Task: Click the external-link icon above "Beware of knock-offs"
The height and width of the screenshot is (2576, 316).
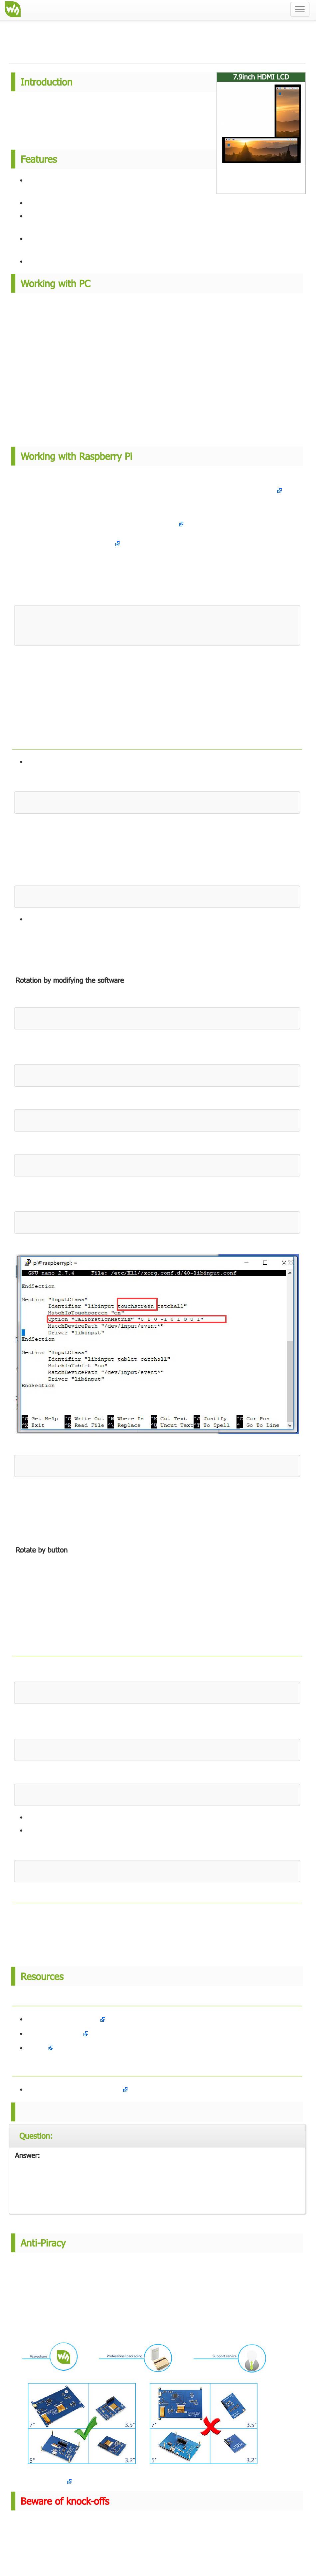Action: pyautogui.click(x=69, y=2481)
